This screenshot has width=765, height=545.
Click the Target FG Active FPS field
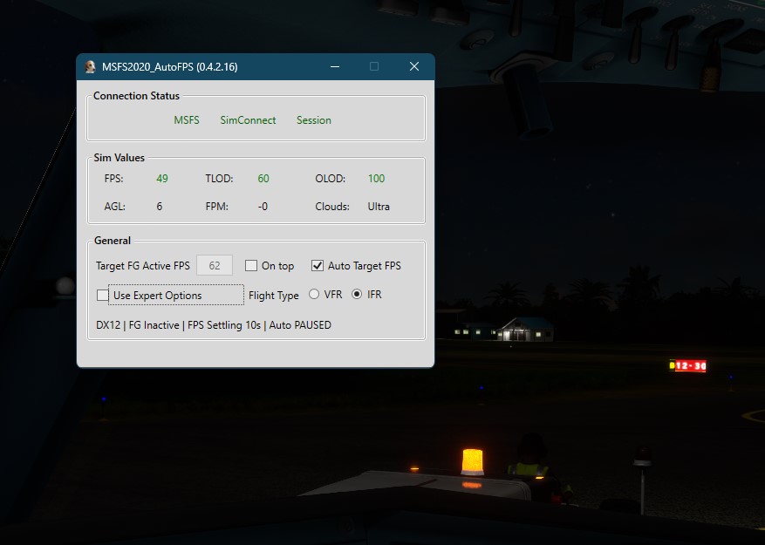(x=215, y=265)
